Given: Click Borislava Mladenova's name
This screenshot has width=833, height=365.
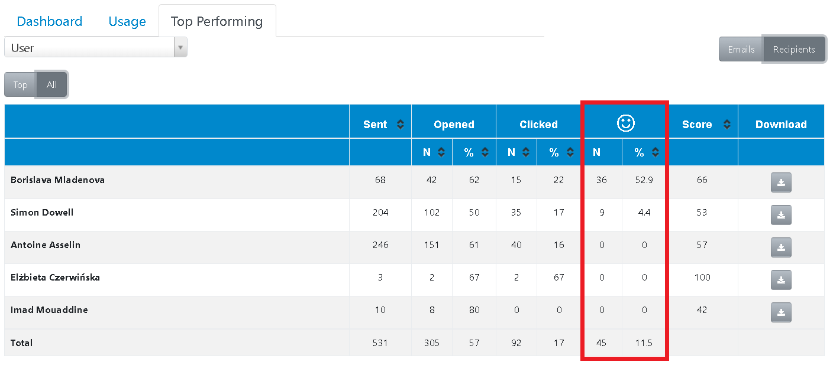Looking at the screenshot, I should tap(57, 180).
